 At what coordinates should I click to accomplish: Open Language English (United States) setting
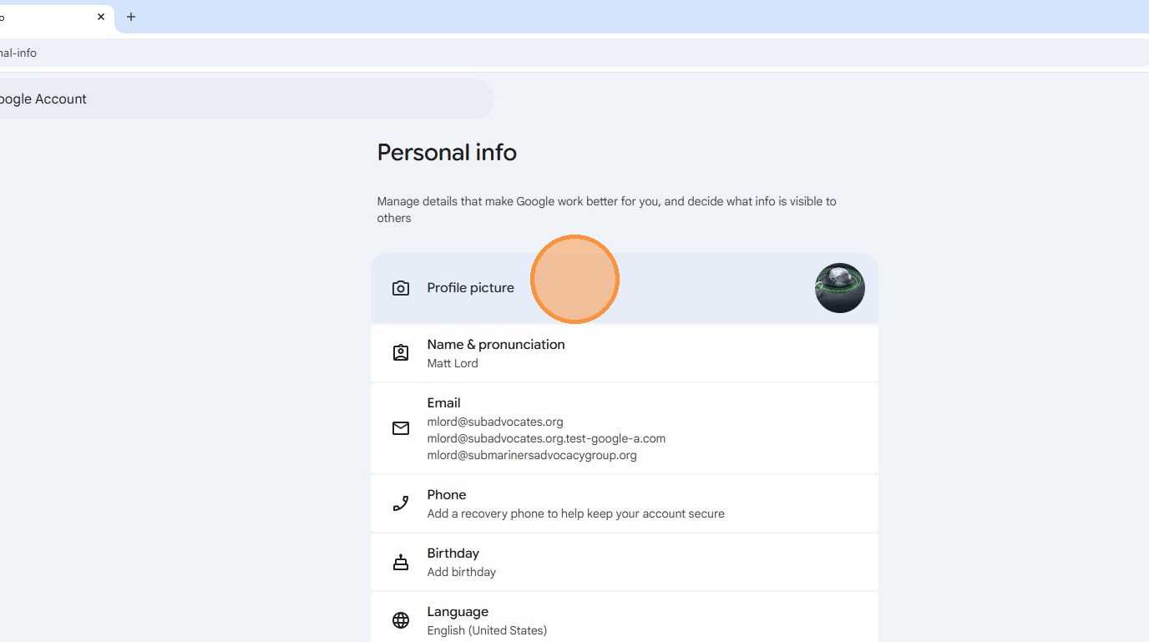486,630
